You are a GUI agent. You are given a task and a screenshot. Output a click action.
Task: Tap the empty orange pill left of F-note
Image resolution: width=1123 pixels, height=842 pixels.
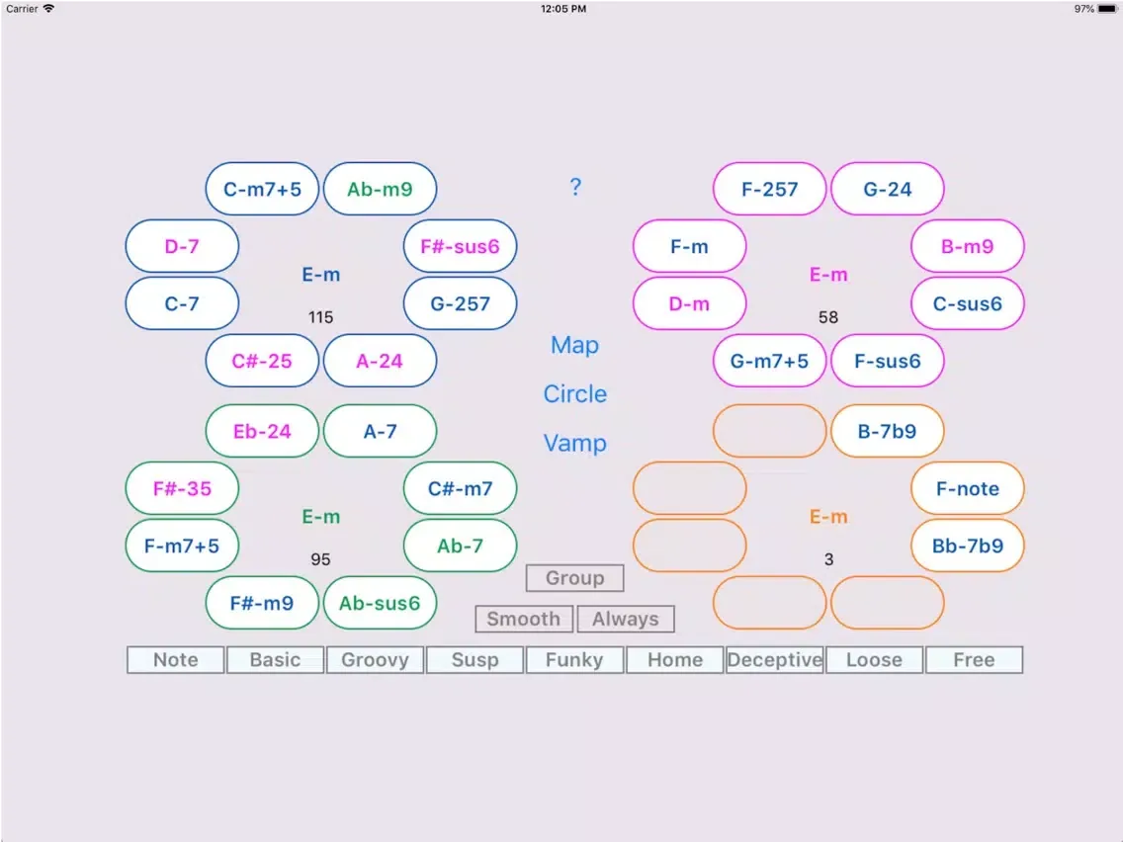click(x=690, y=488)
